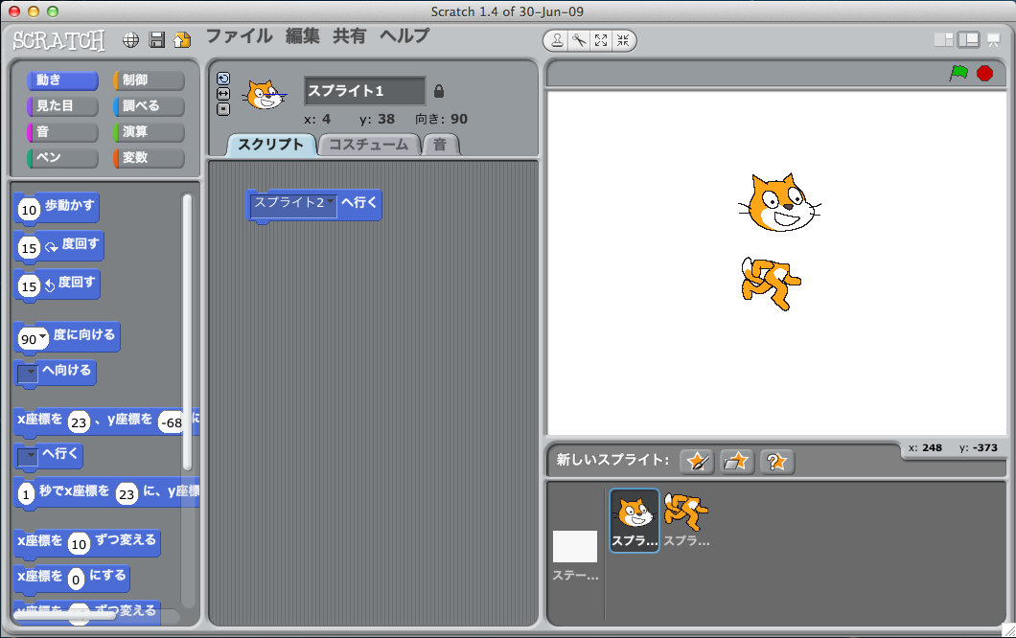Open dropdown in the palette へ行く block
The width and height of the screenshot is (1016, 638).
28,456
